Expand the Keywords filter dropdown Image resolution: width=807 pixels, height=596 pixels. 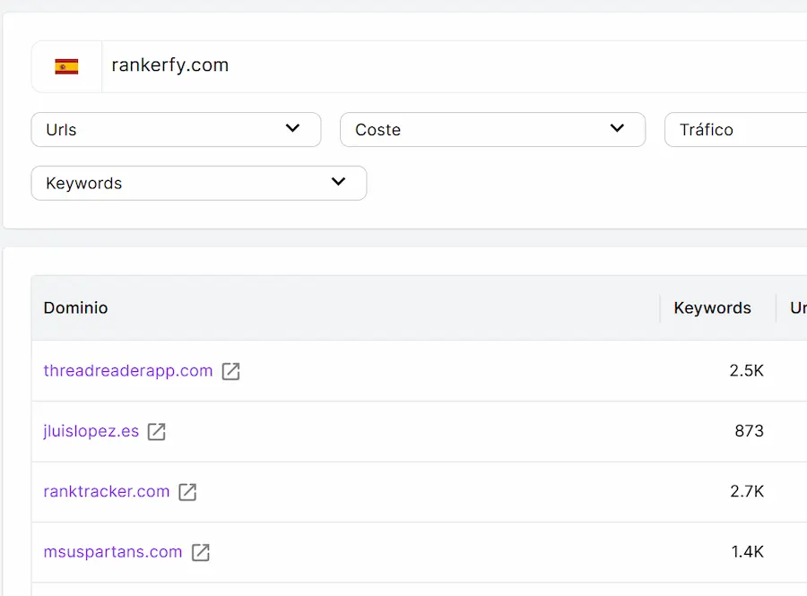[199, 183]
